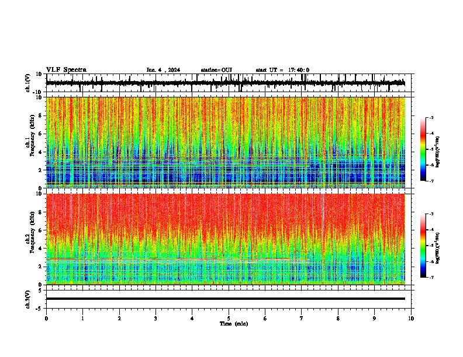Click the ch.3 flat voltage trace line

pos(226,299)
